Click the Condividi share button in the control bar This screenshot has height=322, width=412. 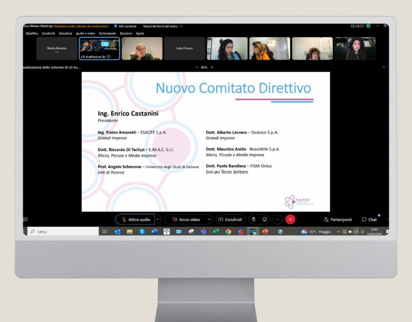[x=231, y=219]
